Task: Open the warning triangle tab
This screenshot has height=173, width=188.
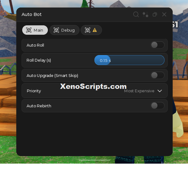Action: coord(91,30)
